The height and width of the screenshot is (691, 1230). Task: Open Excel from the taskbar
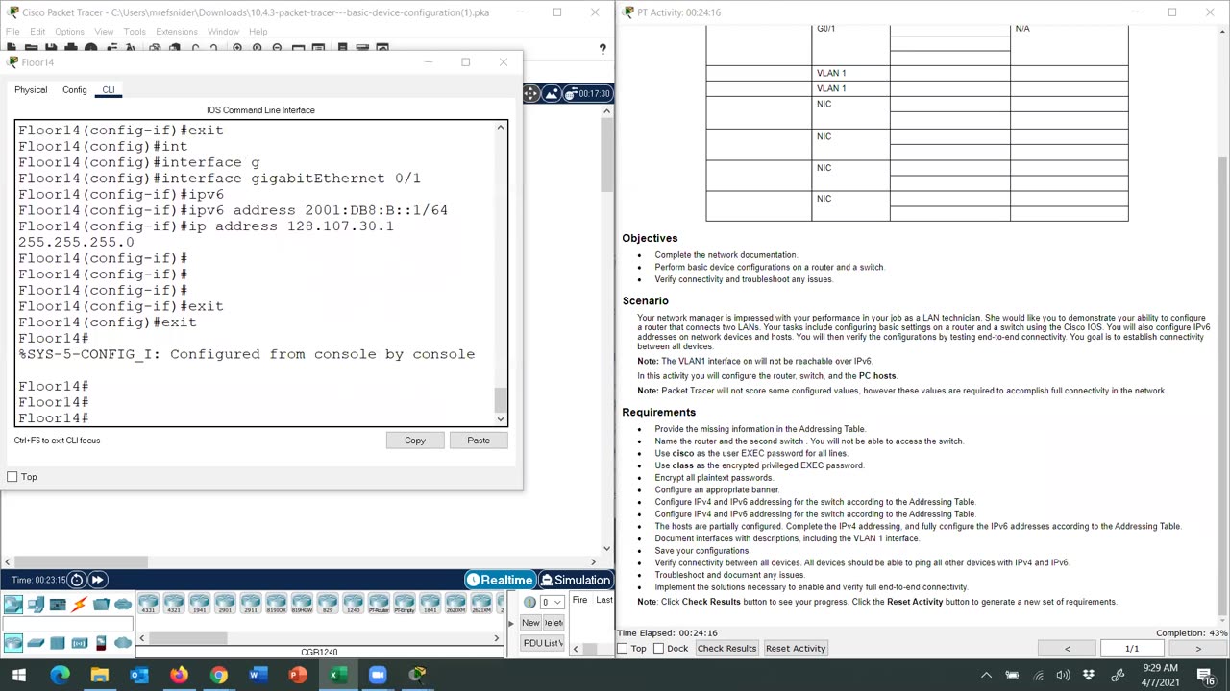point(337,675)
